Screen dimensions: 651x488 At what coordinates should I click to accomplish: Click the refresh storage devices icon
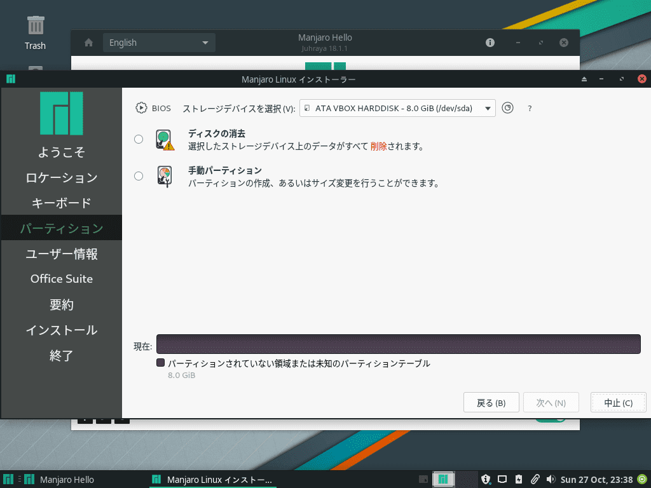[507, 108]
